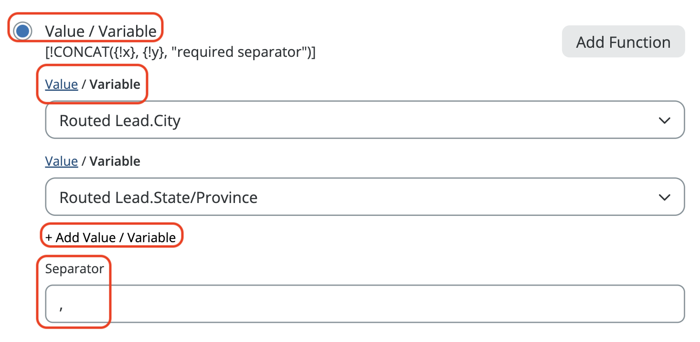Screen dimensions: 700x342
Task: Click the plus sign before Add Value
Action: click(x=49, y=237)
